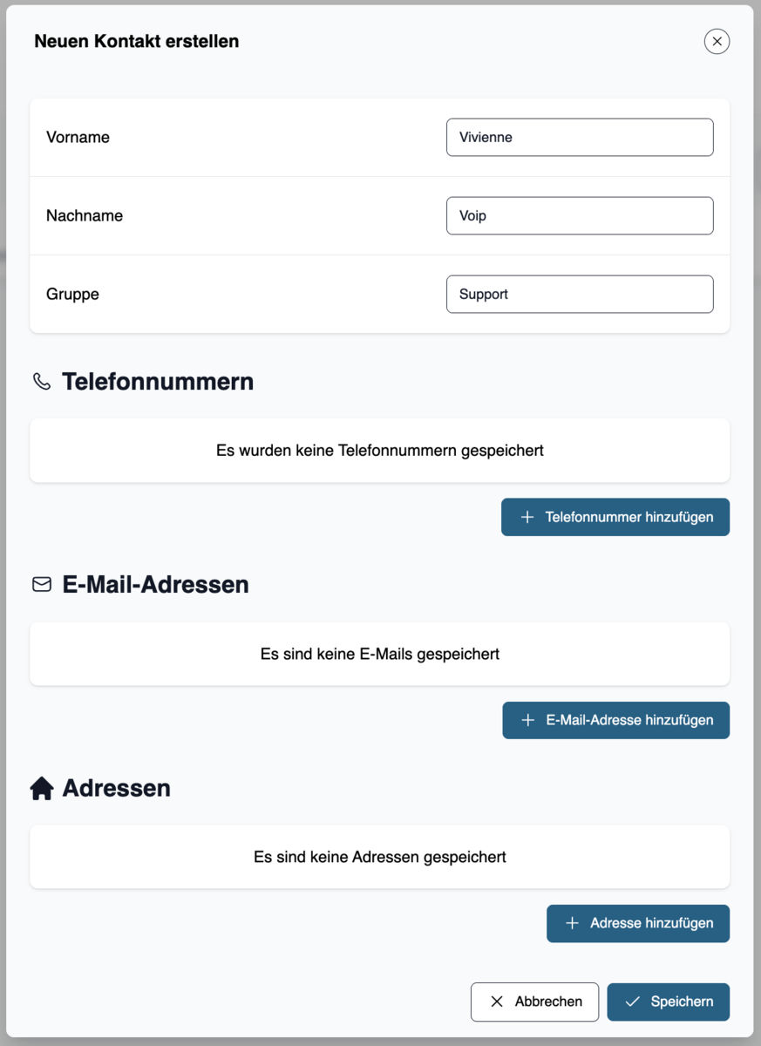Click the checkmark icon in Speichern
Viewport: 761px width, 1046px height.
tap(633, 1002)
